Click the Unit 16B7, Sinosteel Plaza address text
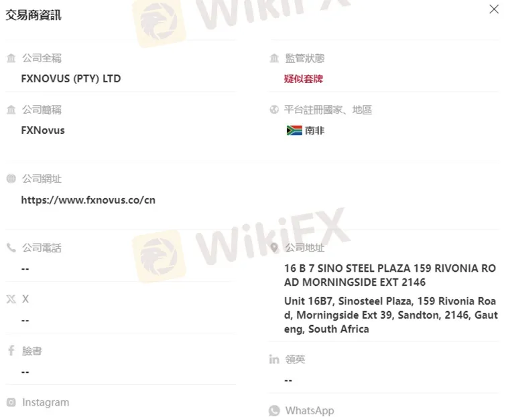This screenshot has width=506, height=417. 391,315
